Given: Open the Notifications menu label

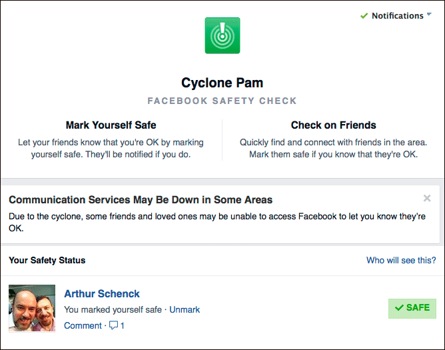Looking at the screenshot, I should pos(397,16).
